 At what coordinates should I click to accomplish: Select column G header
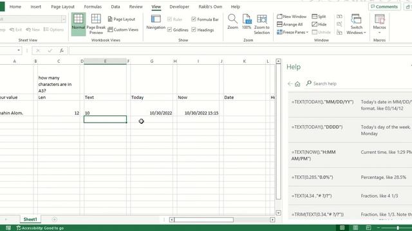coord(152,62)
